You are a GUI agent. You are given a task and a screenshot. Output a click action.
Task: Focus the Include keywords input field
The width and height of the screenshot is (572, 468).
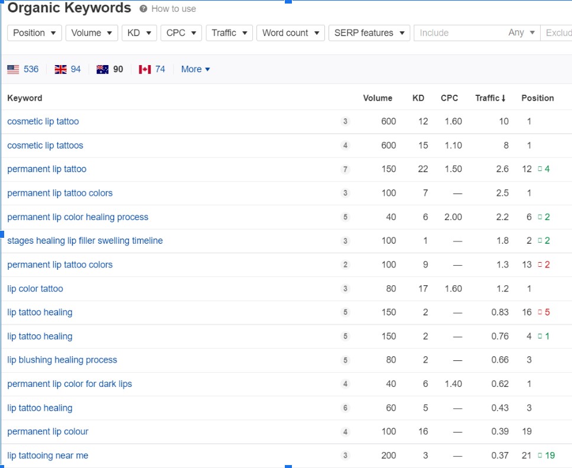point(460,33)
